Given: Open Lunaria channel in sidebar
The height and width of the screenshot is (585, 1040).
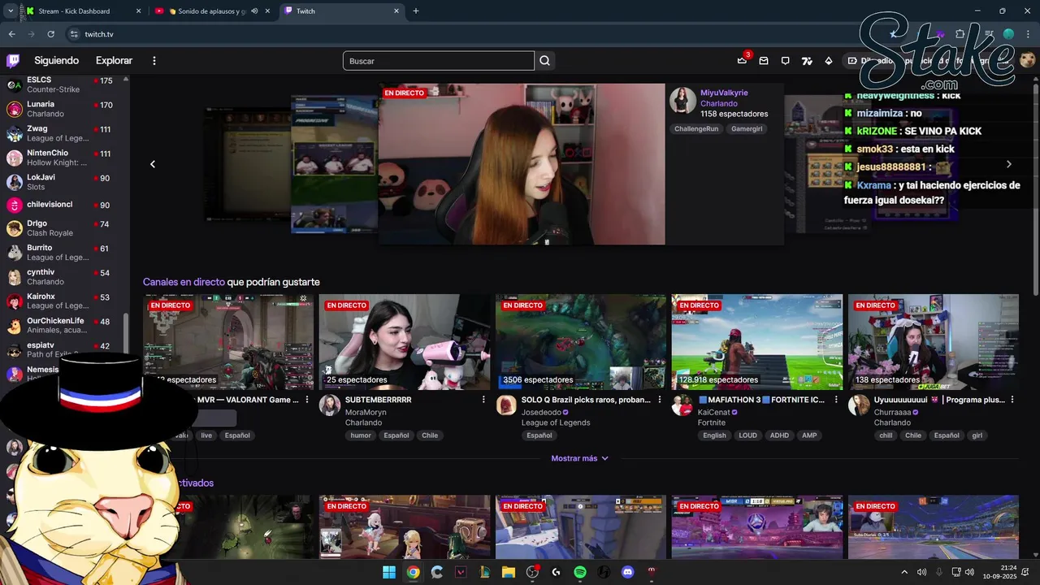Looking at the screenshot, I should click(x=65, y=109).
